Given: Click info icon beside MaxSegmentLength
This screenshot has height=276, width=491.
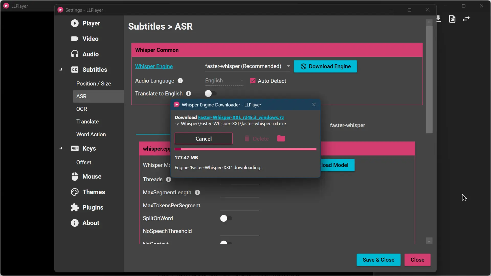Looking at the screenshot, I should coord(197,192).
